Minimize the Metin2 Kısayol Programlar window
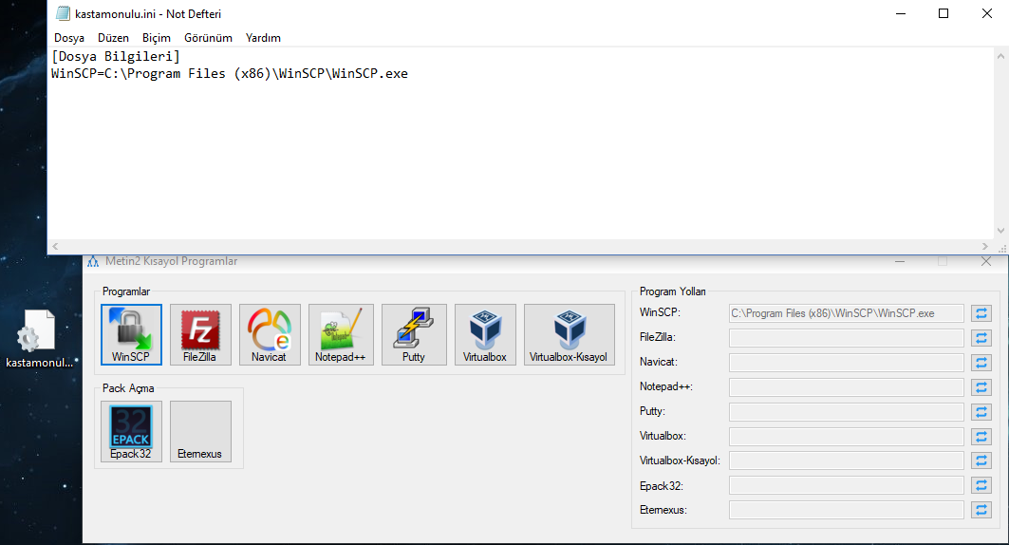The width and height of the screenshot is (1009, 545). [x=900, y=261]
